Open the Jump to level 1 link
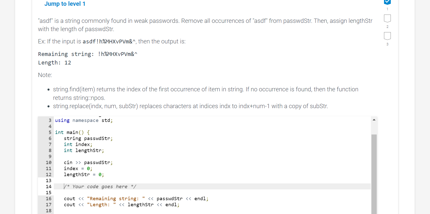The image size is (430, 214). coord(65,4)
